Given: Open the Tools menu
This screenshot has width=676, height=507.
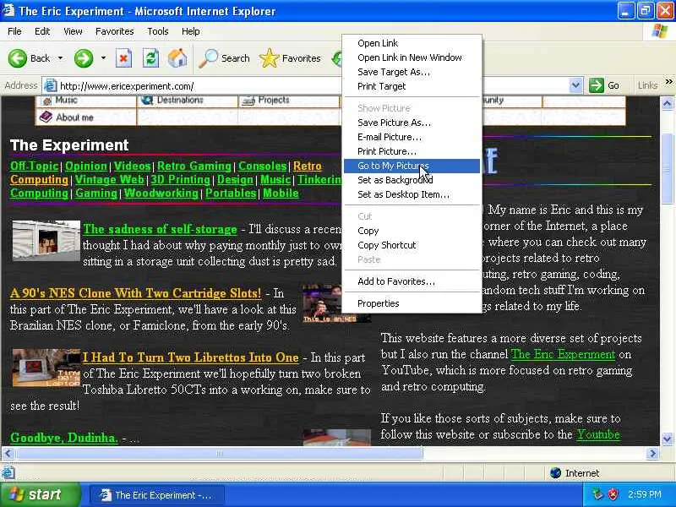Looking at the screenshot, I should [x=157, y=31].
